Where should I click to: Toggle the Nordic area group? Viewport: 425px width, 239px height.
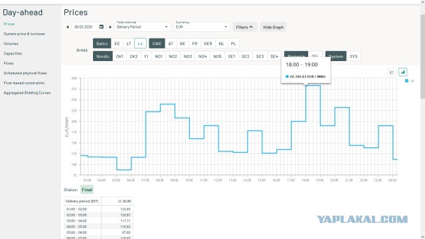pyautogui.click(x=103, y=56)
